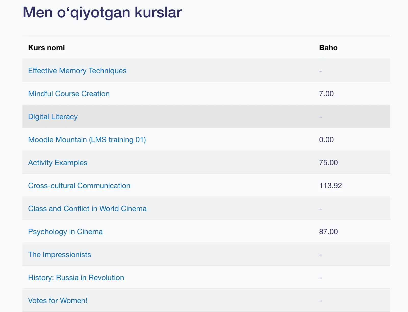Click the Kurs nomi column header

(46, 48)
